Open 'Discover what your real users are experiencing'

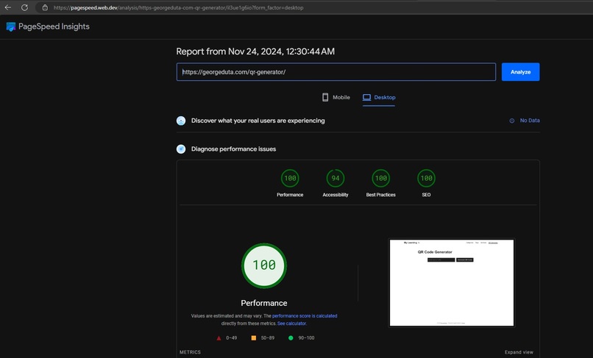click(x=258, y=121)
